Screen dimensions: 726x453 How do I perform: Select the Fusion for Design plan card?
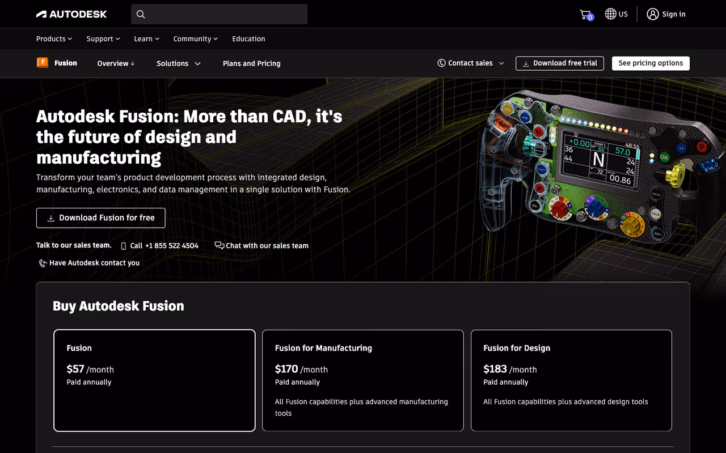pyautogui.click(x=571, y=381)
